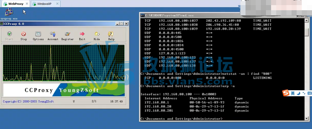Click the Exit icon in CCProxy
Screen dimensions: 312x129
pos(82,36)
